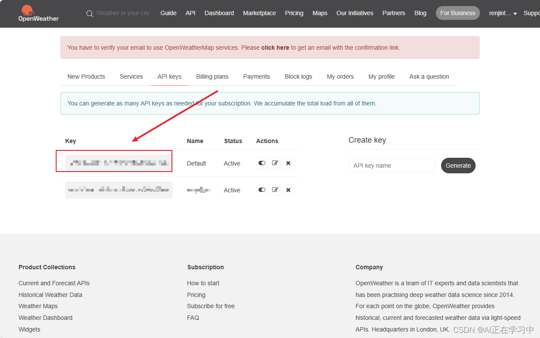
Task: Open the Partners page
Action: click(394, 13)
